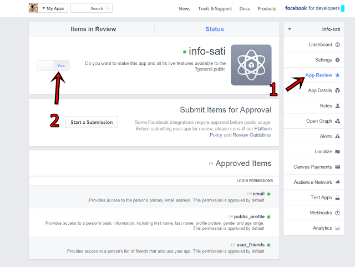Open Alerts in the sidebar

[314, 136]
